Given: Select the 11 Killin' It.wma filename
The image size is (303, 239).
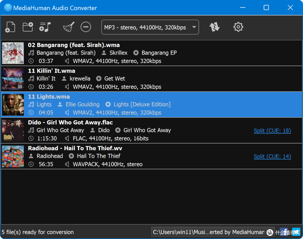Looking at the screenshot, I should [x=52, y=71].
